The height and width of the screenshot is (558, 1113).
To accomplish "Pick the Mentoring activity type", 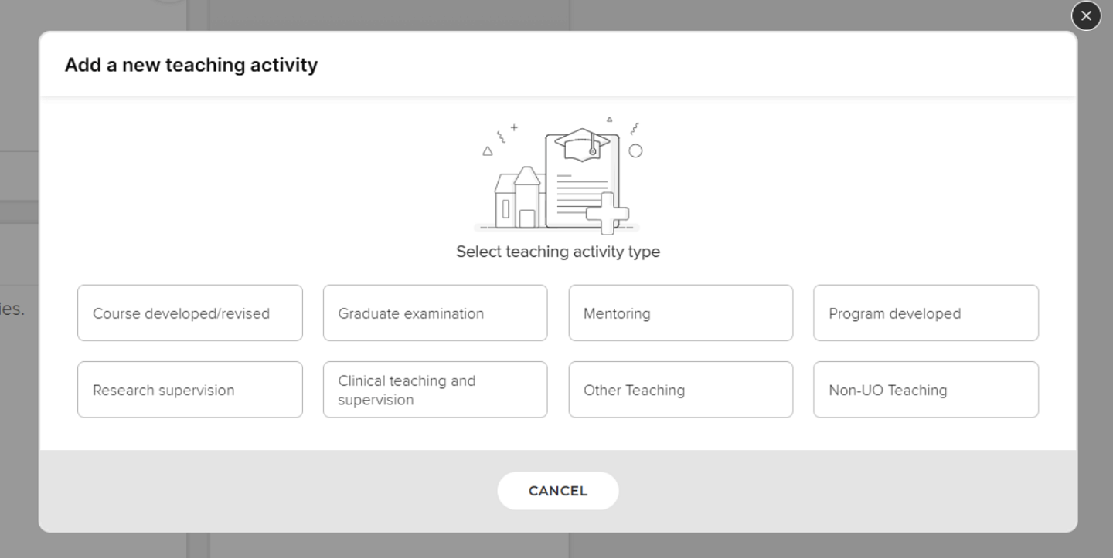I will click(681, 313).
